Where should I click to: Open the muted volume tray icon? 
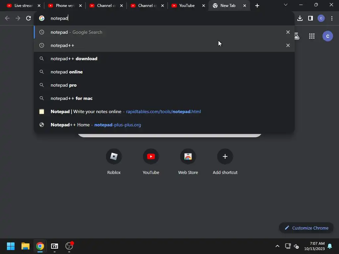pyautogui.click(x=296, y=246)
